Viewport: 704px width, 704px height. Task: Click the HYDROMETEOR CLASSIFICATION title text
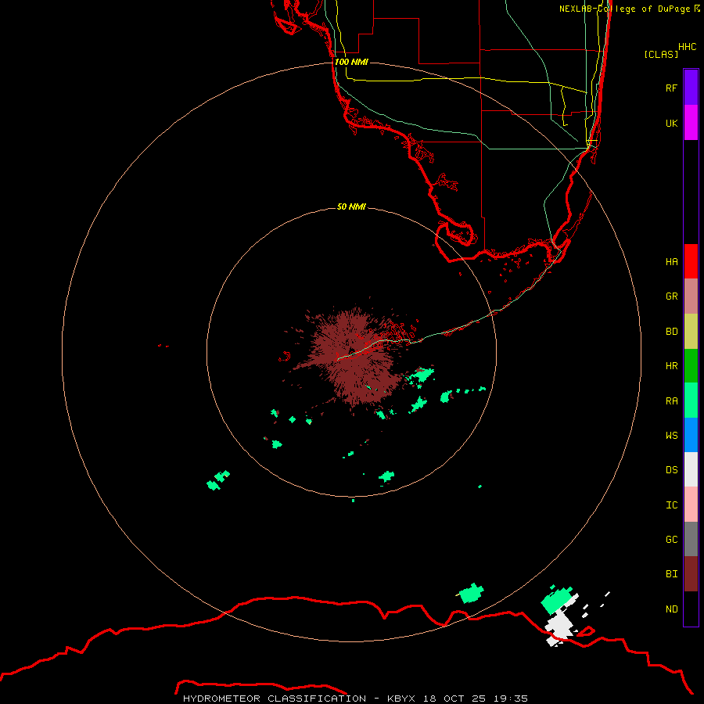coord(275,699)
